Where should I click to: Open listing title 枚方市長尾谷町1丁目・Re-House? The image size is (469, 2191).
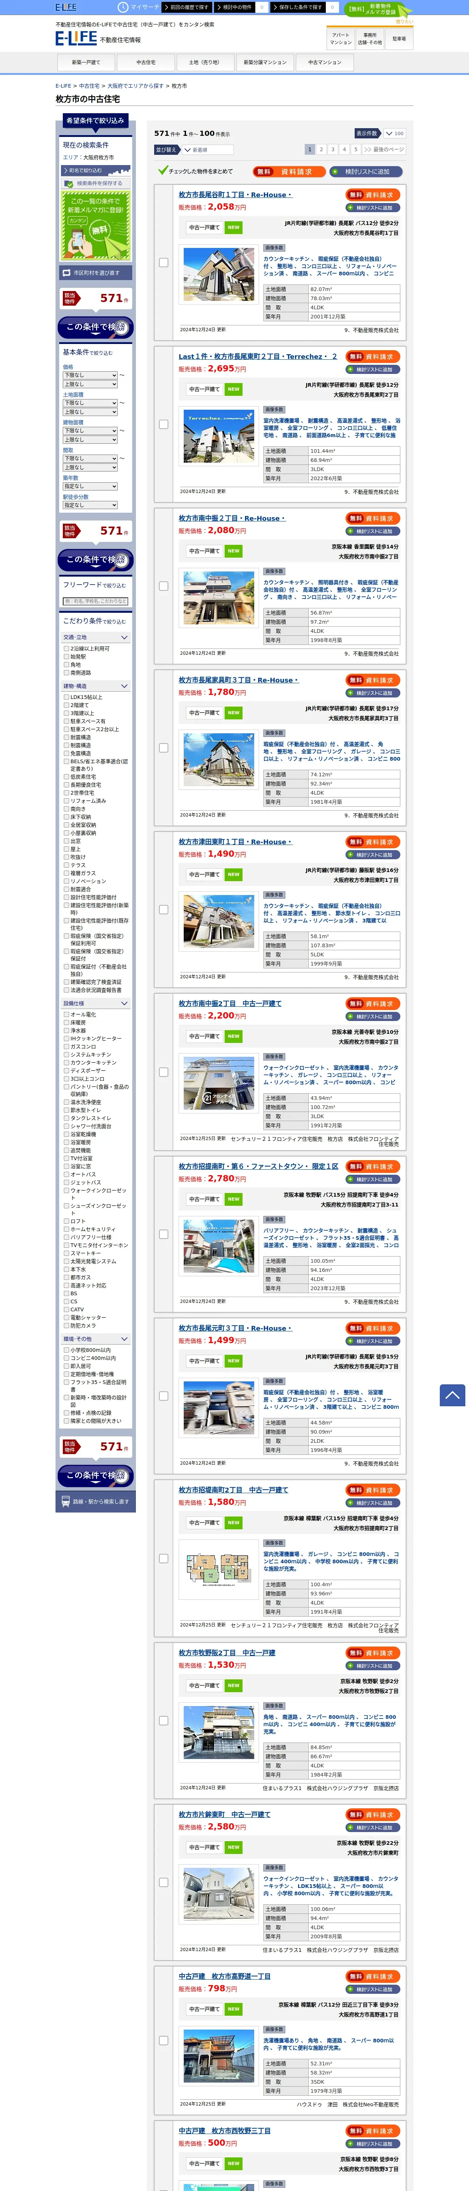pos(235,195)
